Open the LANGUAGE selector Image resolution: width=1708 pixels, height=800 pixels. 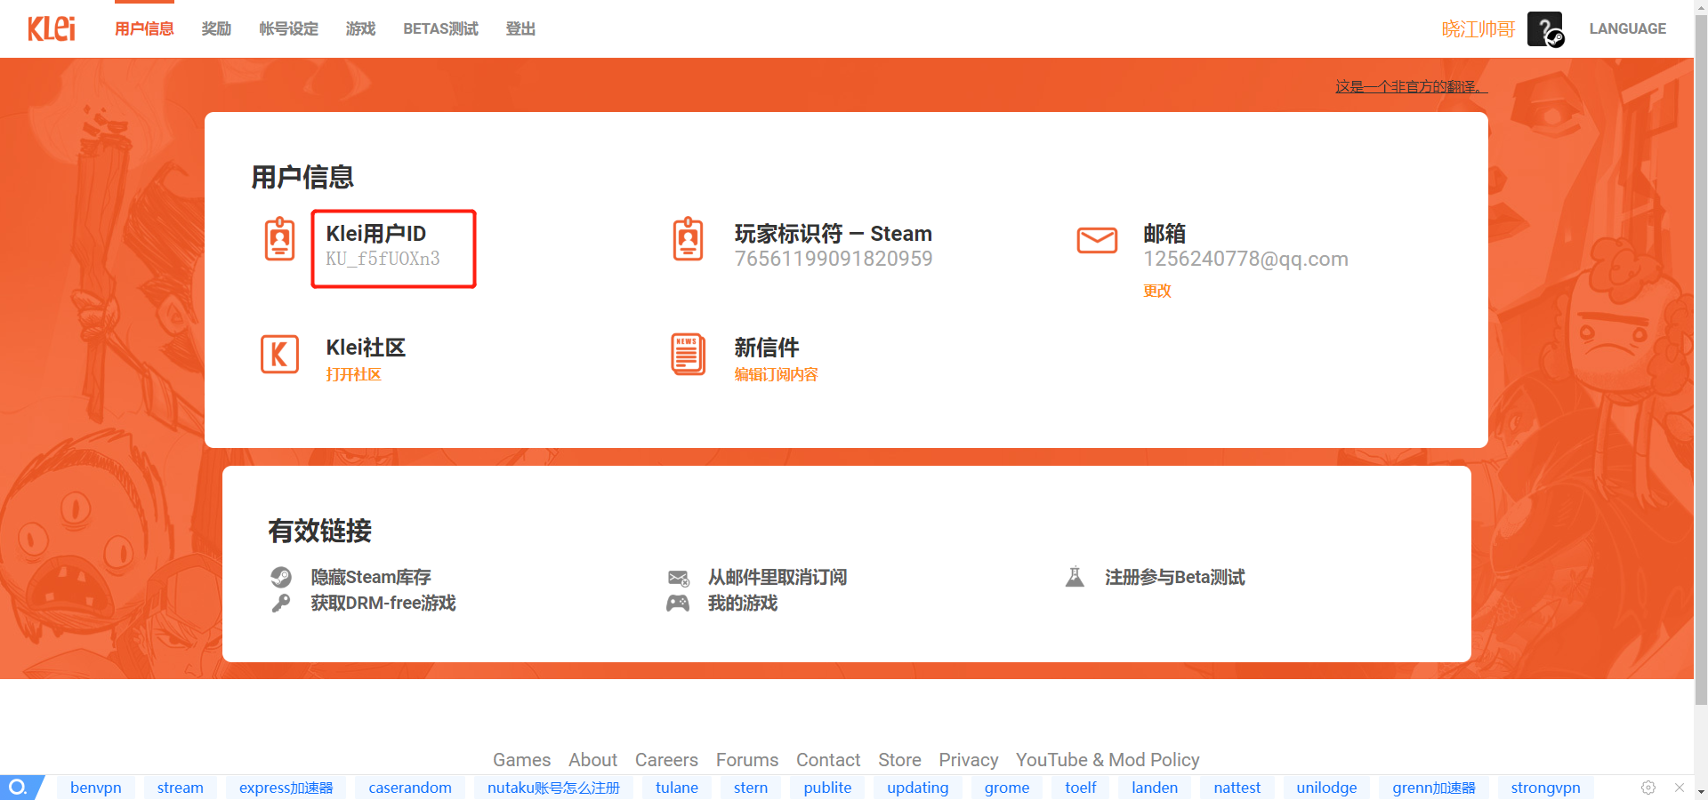tap(1627, 28)
